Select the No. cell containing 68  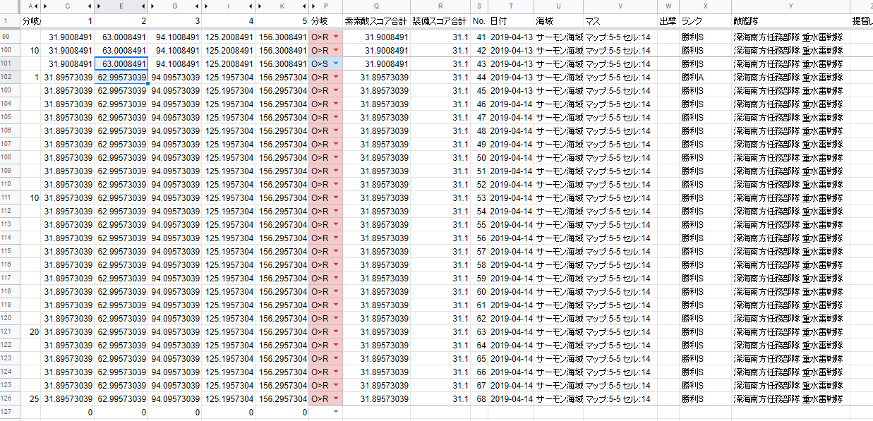[479, 399]
